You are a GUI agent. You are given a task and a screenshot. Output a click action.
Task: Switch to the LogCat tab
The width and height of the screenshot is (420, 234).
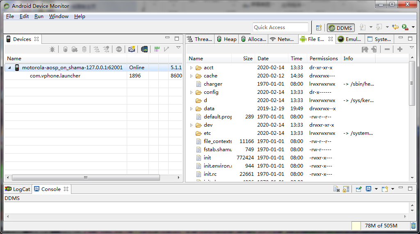tap(18, 189)
